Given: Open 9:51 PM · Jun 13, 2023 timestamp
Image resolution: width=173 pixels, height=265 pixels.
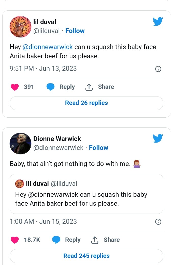Looking at the screenshot, I should (43, 69).
